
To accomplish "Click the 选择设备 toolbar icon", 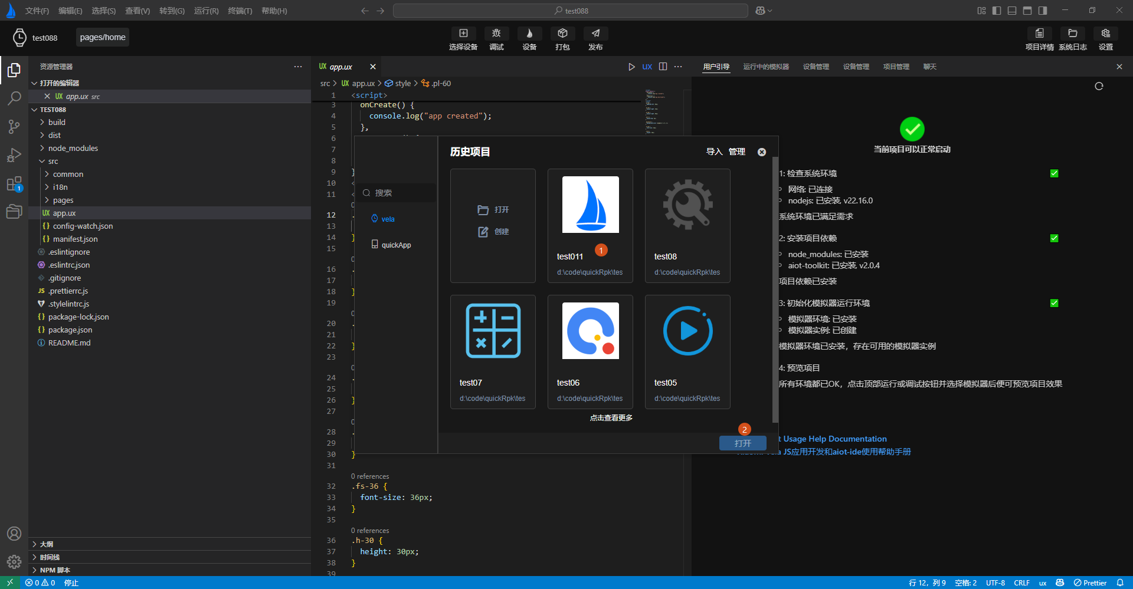I will click(x=463, y=34).
